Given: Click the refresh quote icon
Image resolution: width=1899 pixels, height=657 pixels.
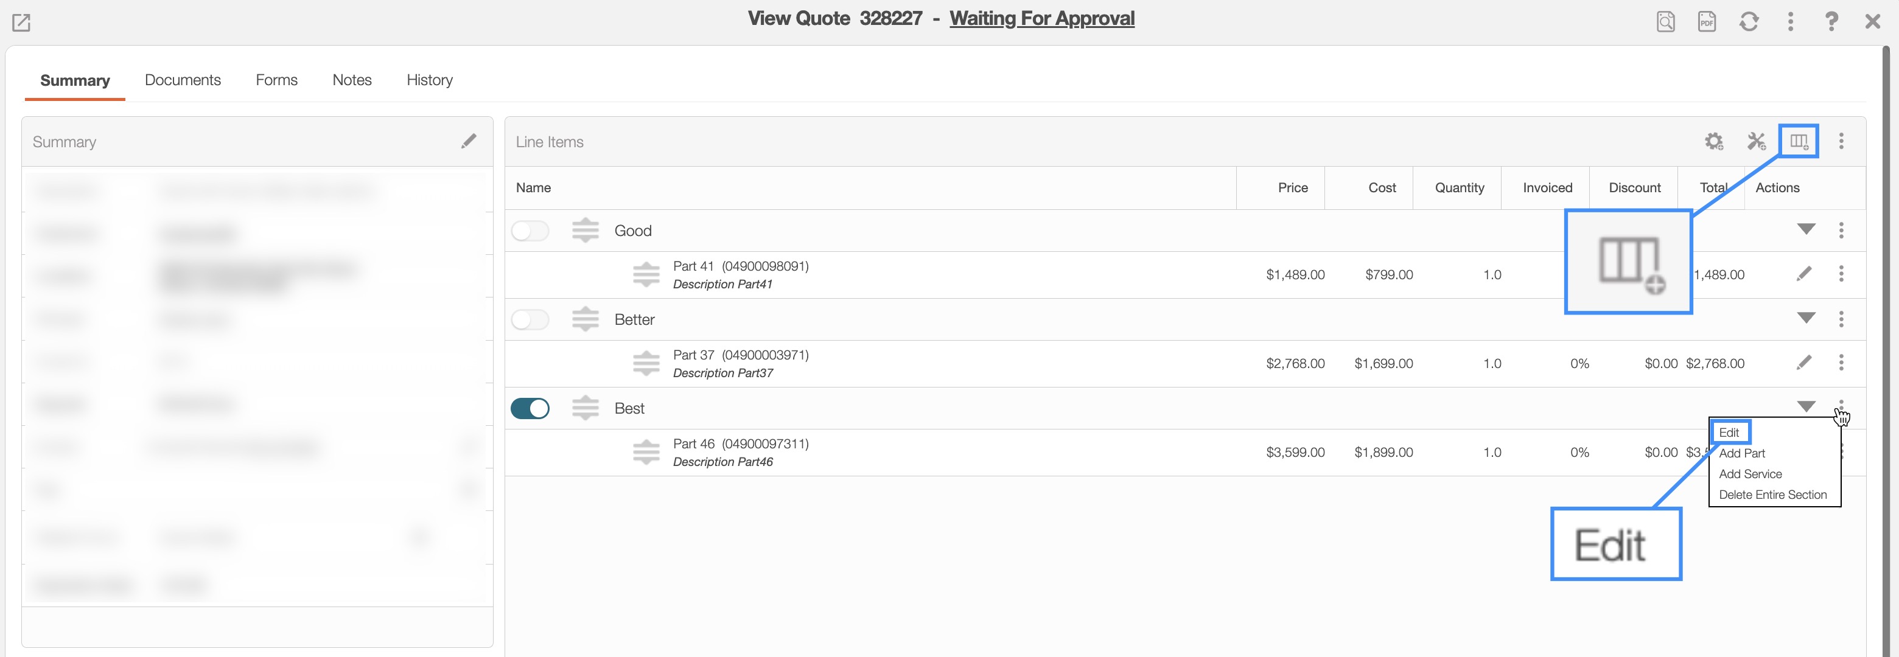Looking at the screenshot, I should coord(1749,22).
